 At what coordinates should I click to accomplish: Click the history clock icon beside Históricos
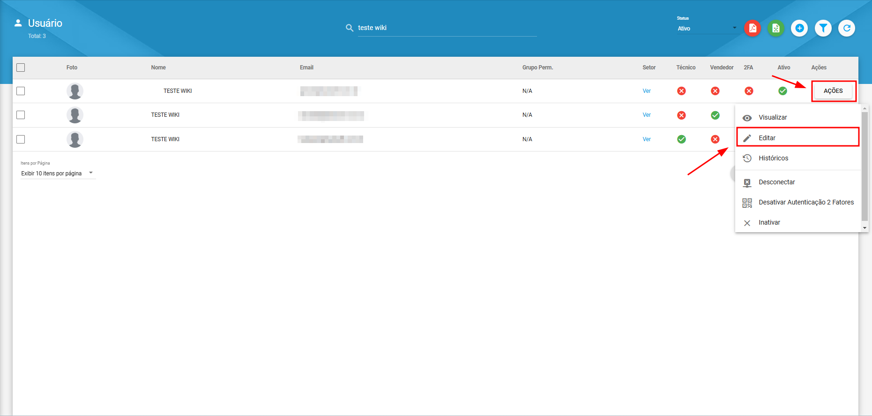pos(747,158)
